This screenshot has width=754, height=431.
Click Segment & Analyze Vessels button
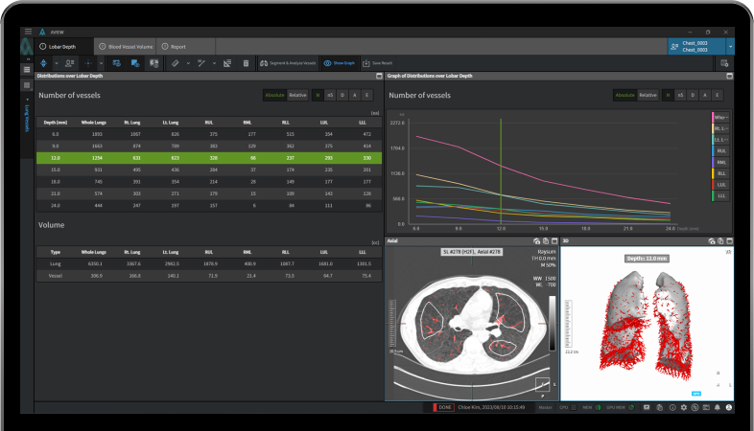point(287,63)
